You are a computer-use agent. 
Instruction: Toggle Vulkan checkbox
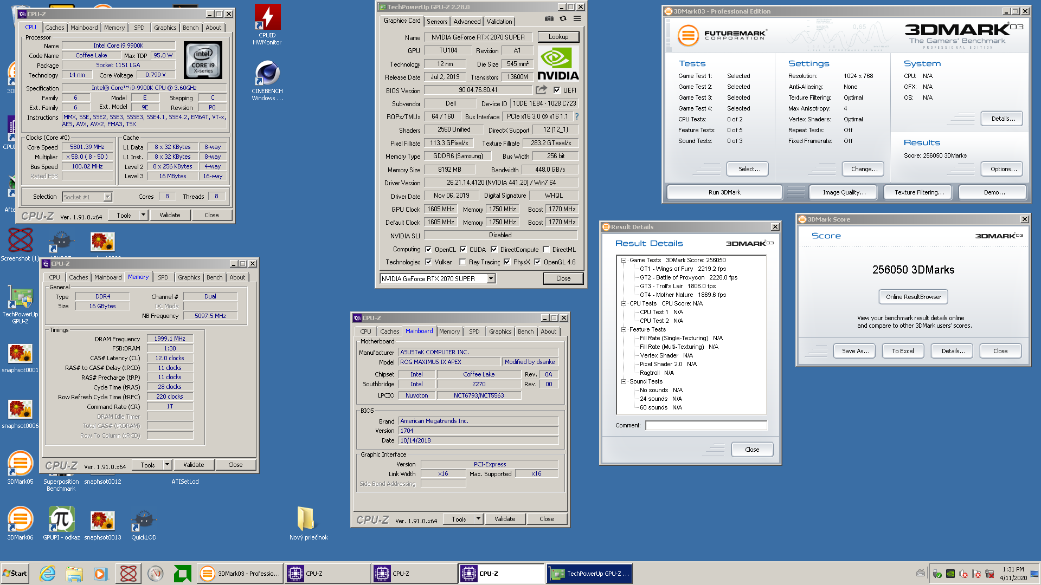pyautogui.click(x=429, y=262)
